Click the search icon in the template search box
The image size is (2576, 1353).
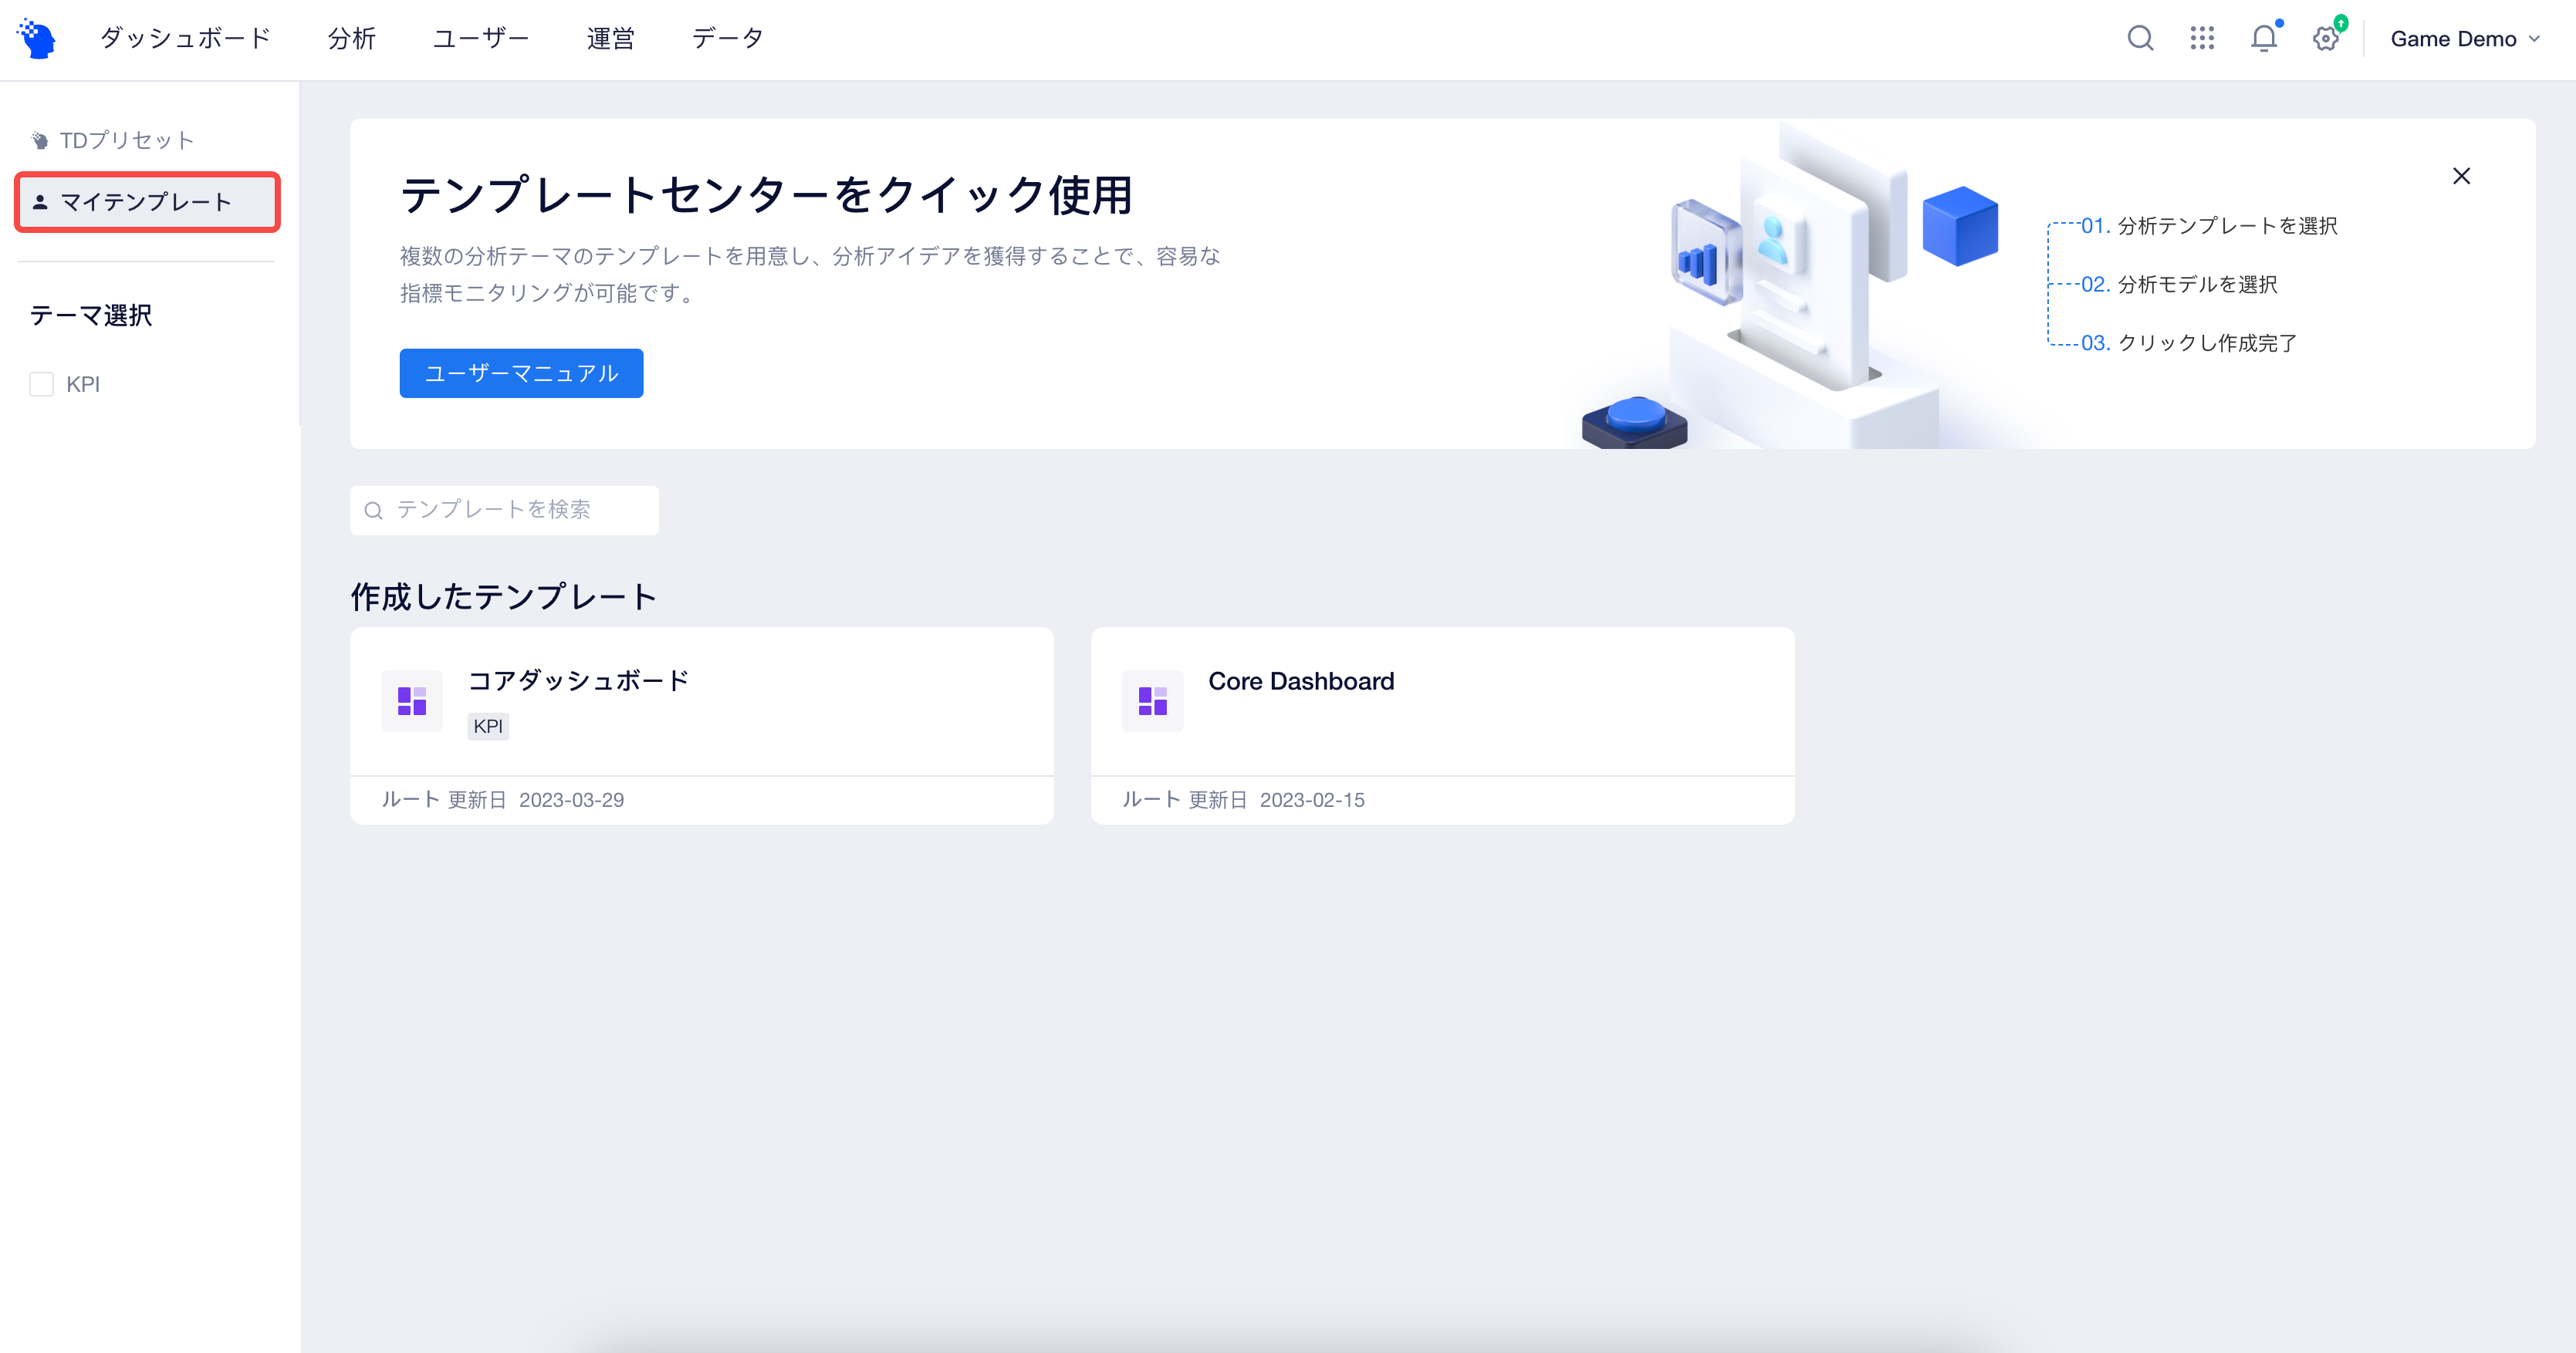pos(374,511)
